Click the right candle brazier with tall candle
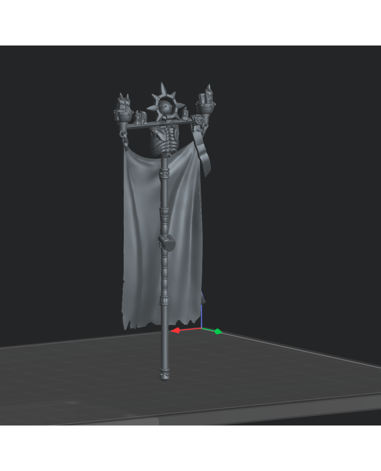This screenshot has height=471, width=381. 207,102
